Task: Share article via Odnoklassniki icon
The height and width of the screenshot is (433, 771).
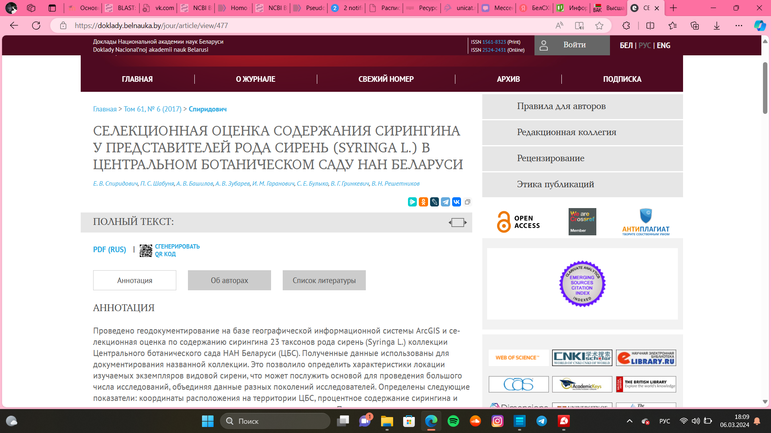Action: point(423,202)
